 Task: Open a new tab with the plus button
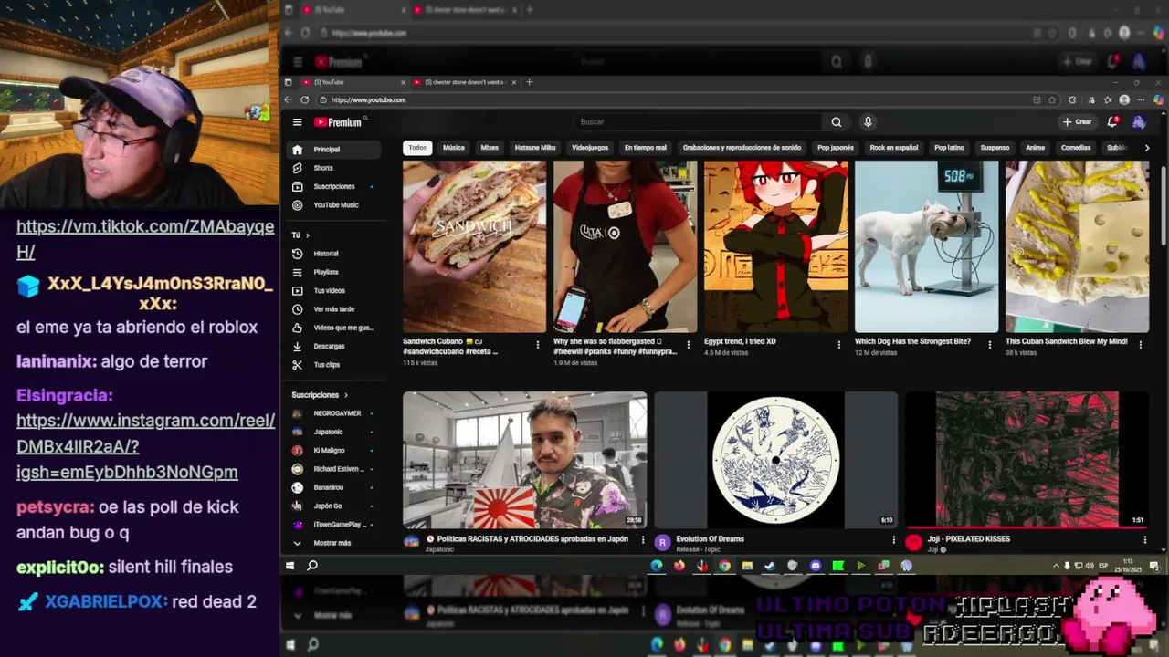point(530,82)
